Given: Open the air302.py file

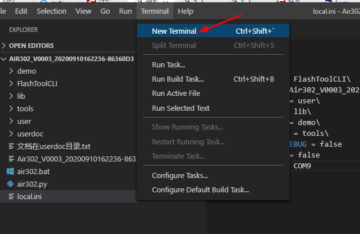Looking at the screenshot, I should pyautogui.click(x=68, y=184).
